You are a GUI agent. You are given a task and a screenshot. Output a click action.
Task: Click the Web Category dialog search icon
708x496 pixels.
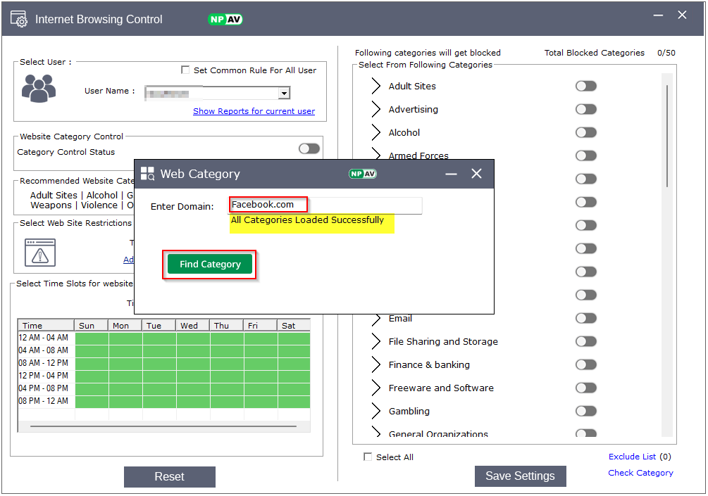(x=147, y=174)
